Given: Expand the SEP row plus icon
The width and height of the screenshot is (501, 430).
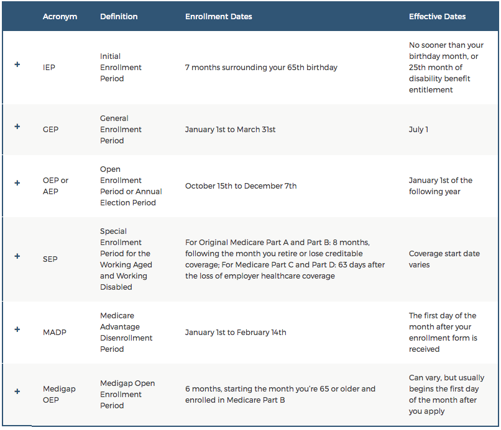Looking at the screenshot, I should click(x=17, y=256).
